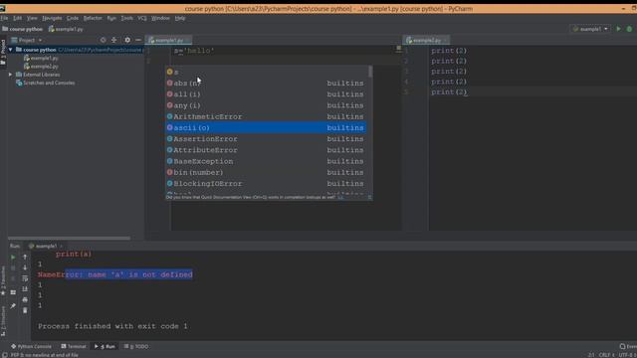Open the Refactor menu

(x=93, y=18)
